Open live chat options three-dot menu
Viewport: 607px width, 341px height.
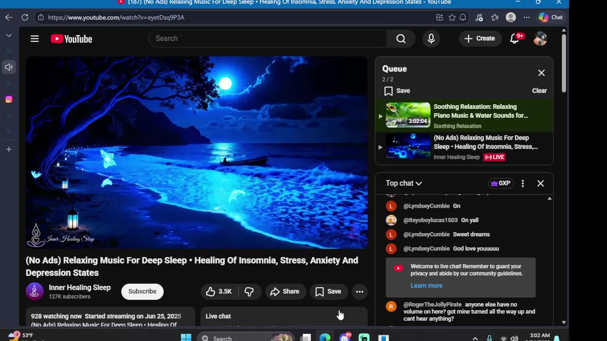(523, 183)
